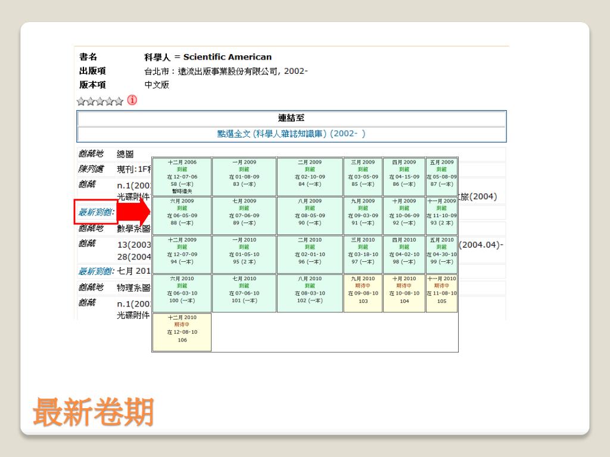Give a five-star rating
The width and height of the screenshot is (610, 457).
click(119, 101)
